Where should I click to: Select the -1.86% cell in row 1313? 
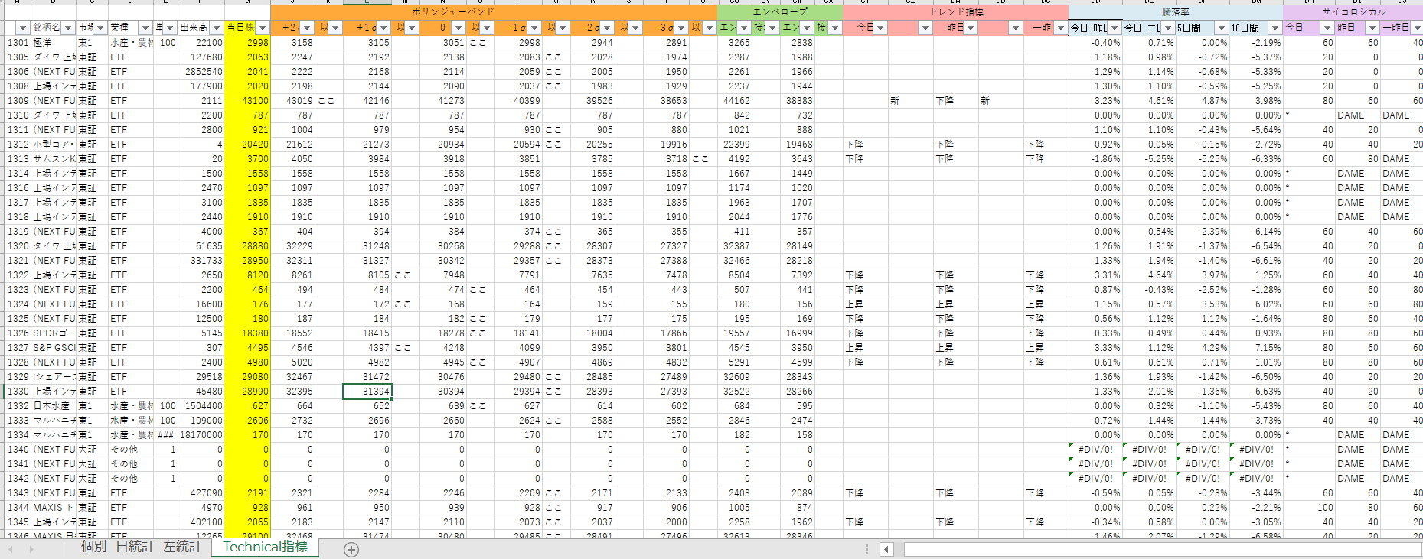pyautogui.click(x=1095, y=159)
